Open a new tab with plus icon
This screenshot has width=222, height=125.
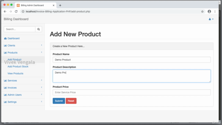pos(60,6)
